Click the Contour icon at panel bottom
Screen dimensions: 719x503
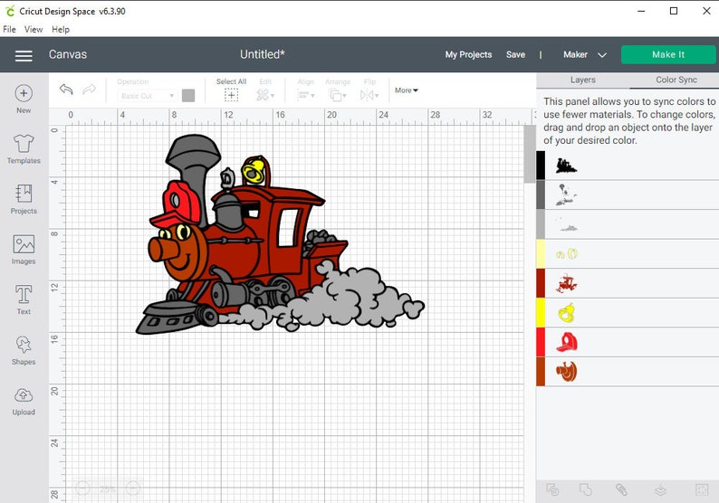pyautogui.click(x=702, y=489)
